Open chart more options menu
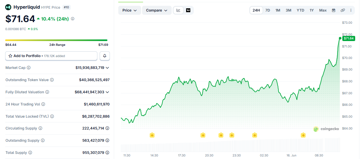 point(351,10)
